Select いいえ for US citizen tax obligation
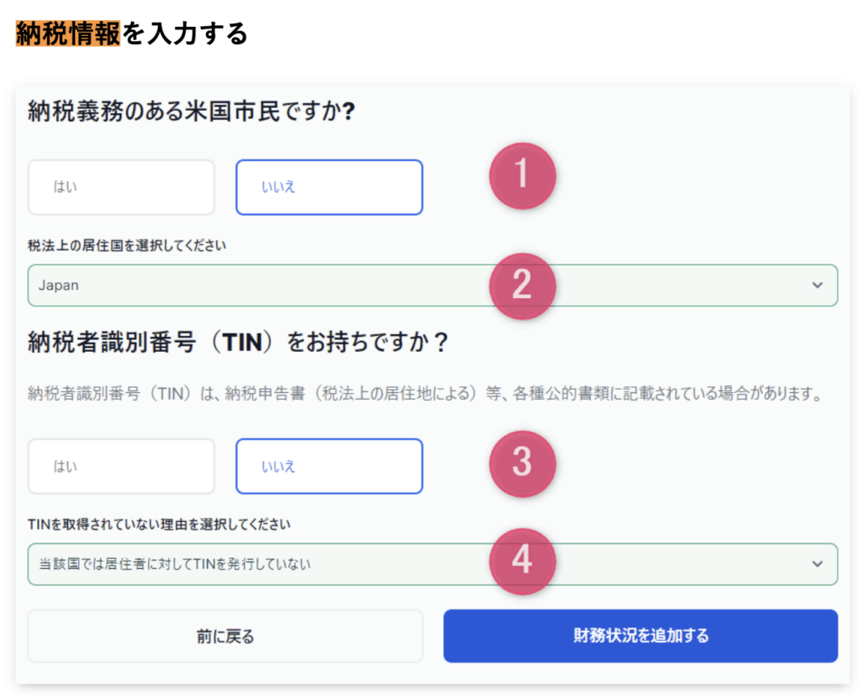The image size is (858, 697). tap(329, 187)
